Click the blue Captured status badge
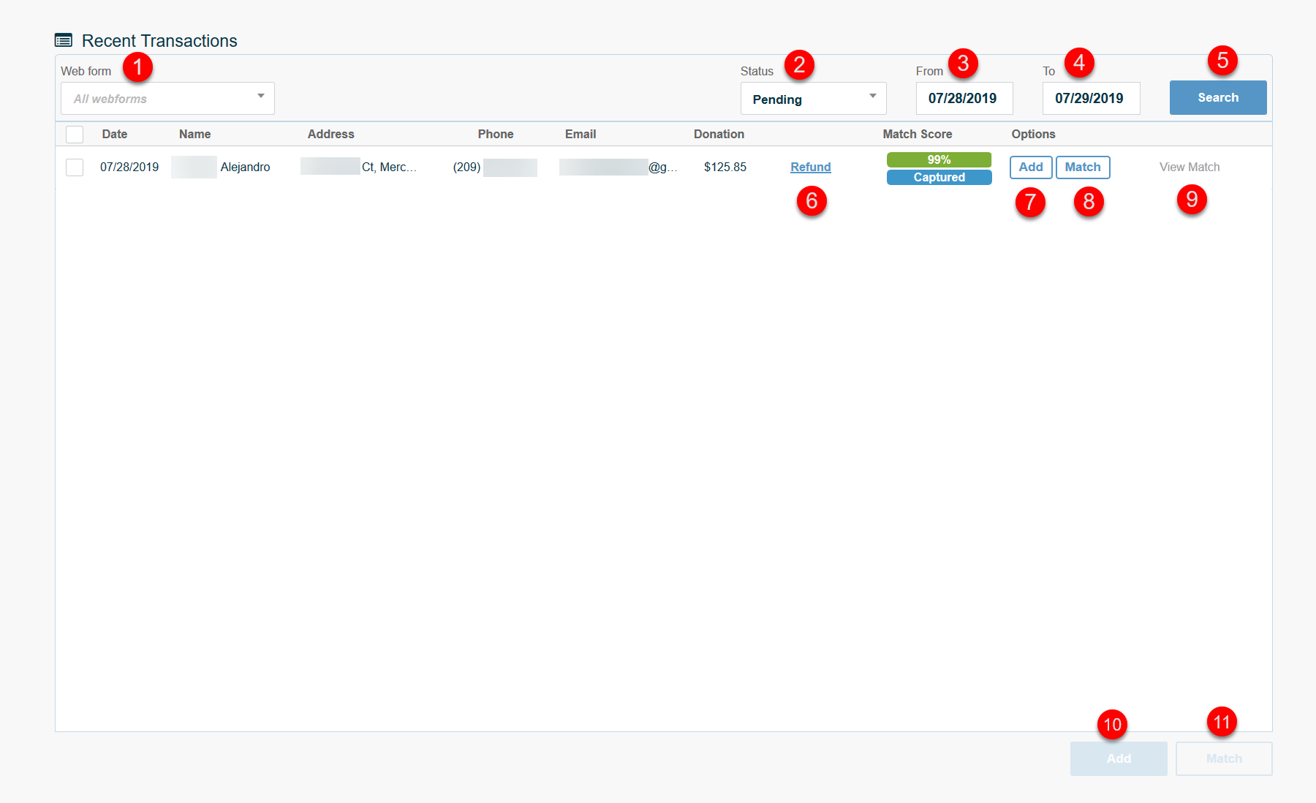This screenshot has width=1316, height=803. tap(939, 177)
